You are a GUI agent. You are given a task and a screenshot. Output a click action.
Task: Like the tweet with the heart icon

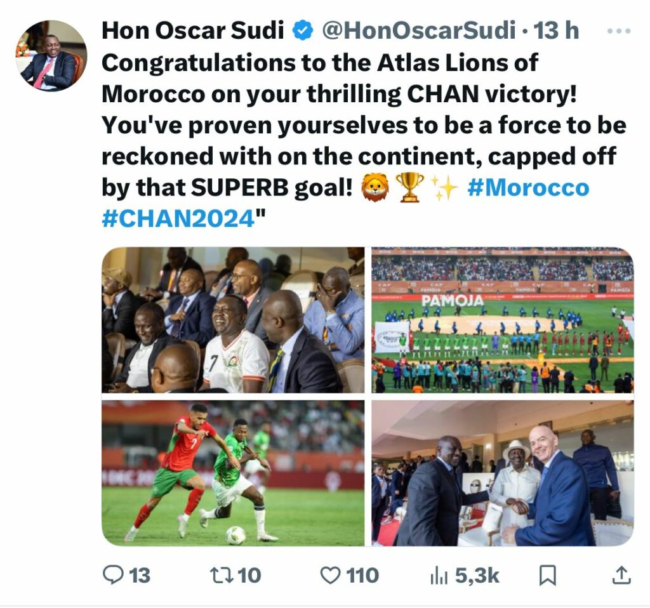point(330,576)
